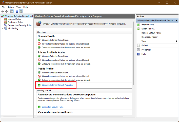Click the Public Profile heading
Viewport: 179px width, 122px height.
click(x=46, y=69)
